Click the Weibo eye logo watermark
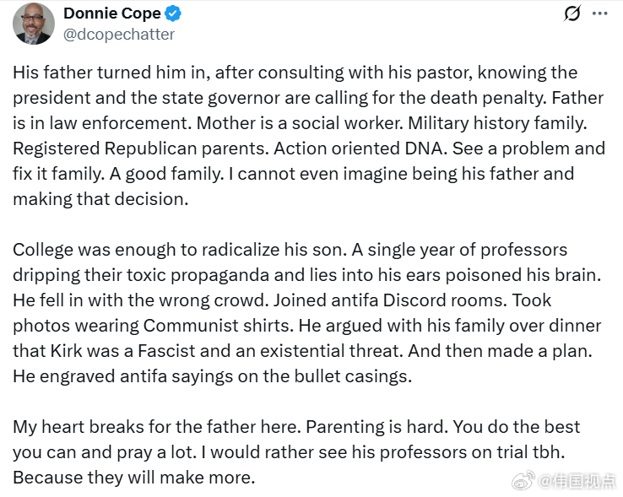The image size is (623, 497). [x=523, y=481]
